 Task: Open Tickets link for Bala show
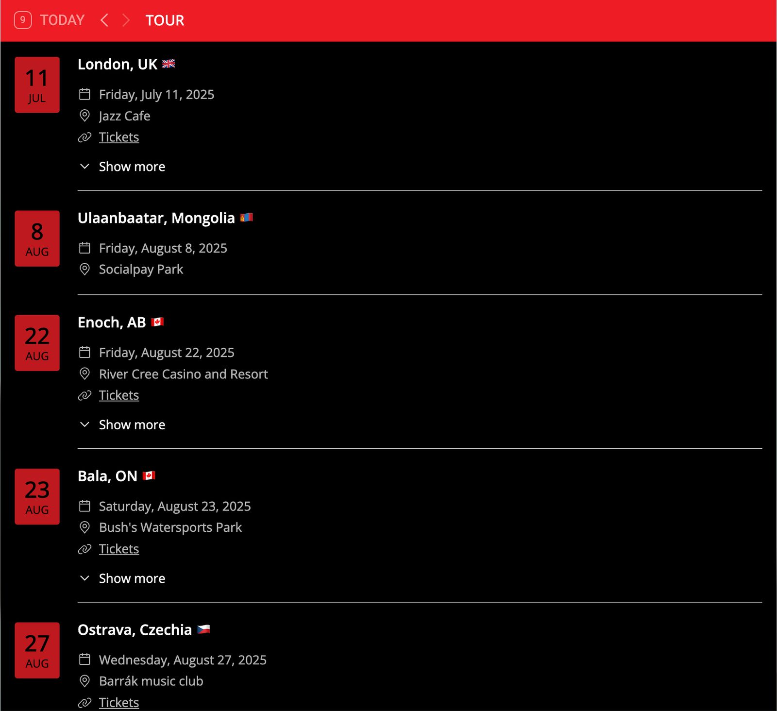pyautogui.click(x=119, y=549)
